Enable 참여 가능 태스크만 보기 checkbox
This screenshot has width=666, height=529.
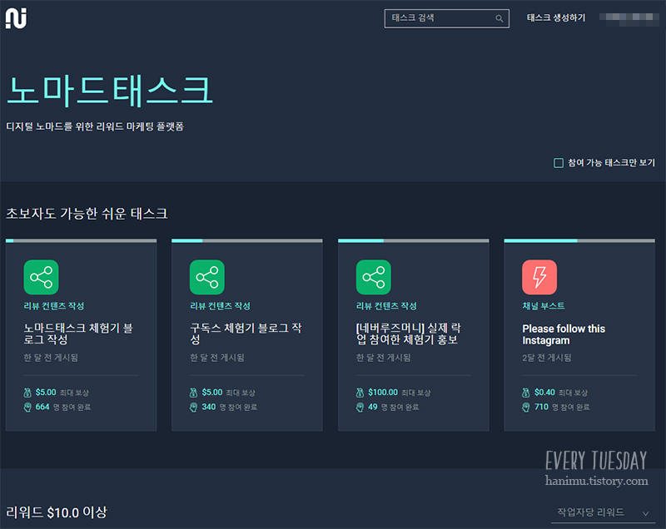(559, 163)
